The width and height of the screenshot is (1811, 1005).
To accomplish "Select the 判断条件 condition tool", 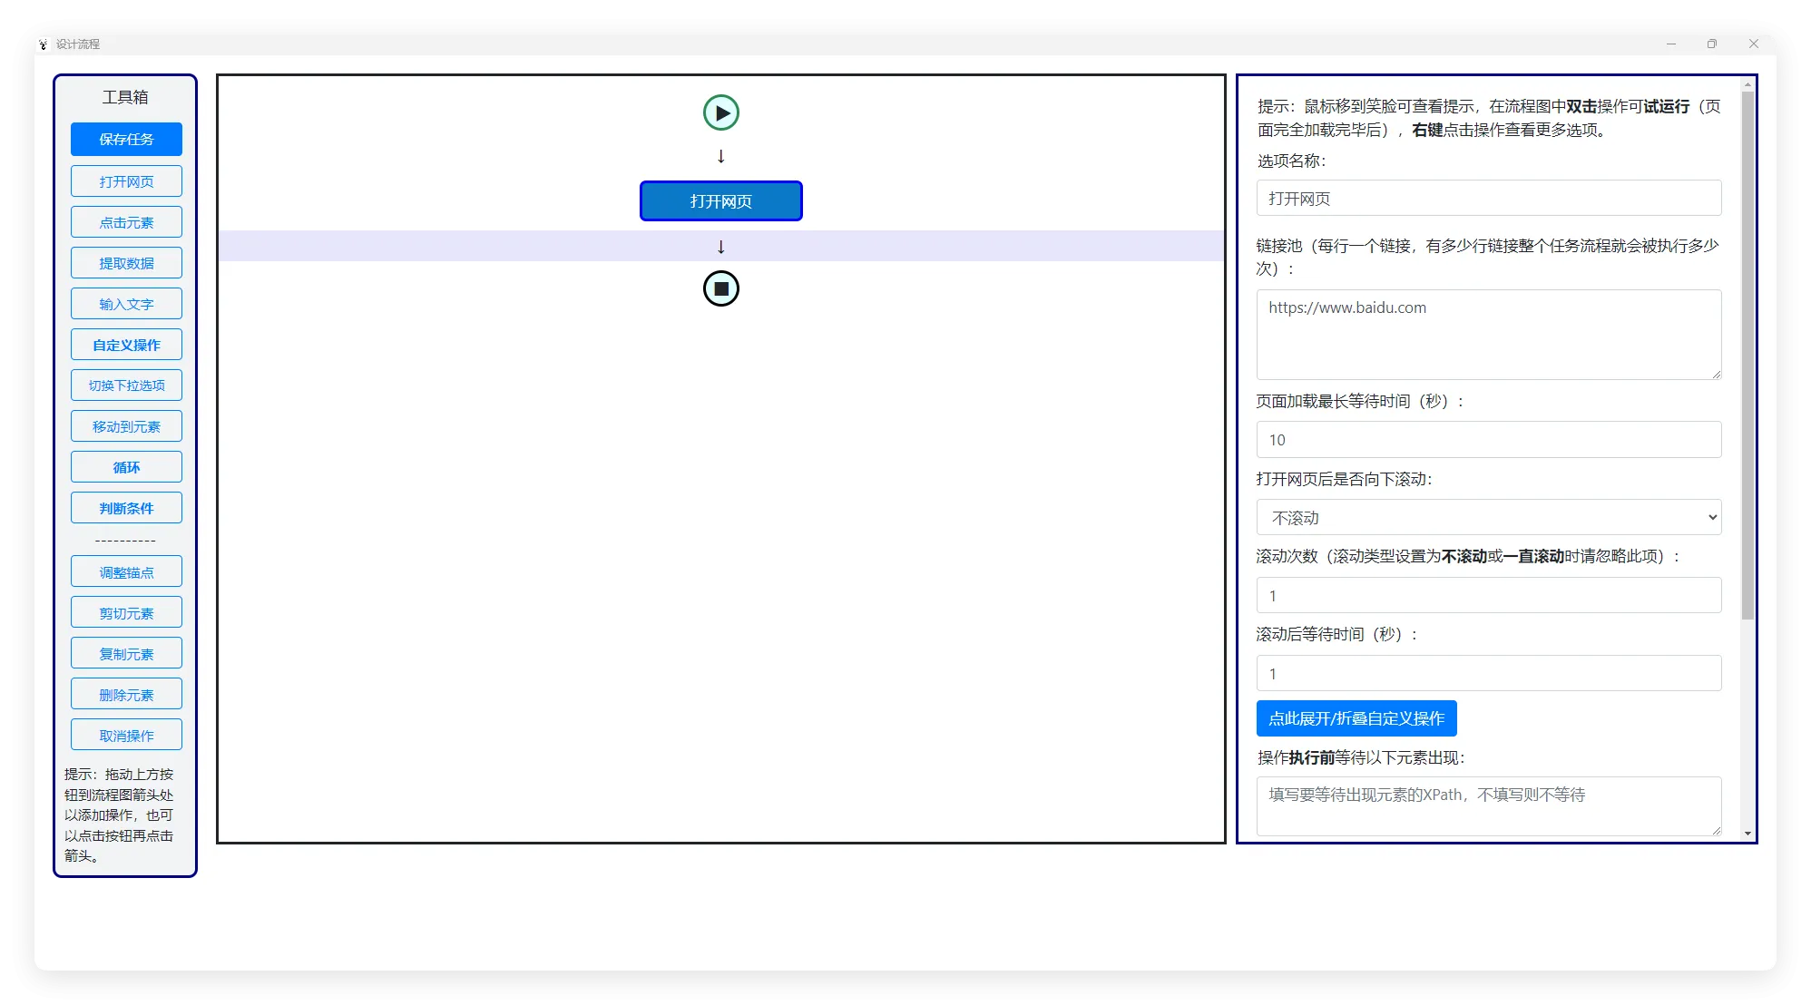I will tap(126, 507).
